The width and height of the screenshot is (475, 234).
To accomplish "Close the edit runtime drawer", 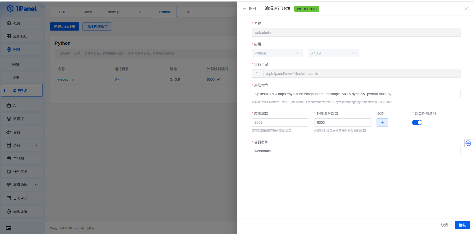I will (x=466, y=9).
